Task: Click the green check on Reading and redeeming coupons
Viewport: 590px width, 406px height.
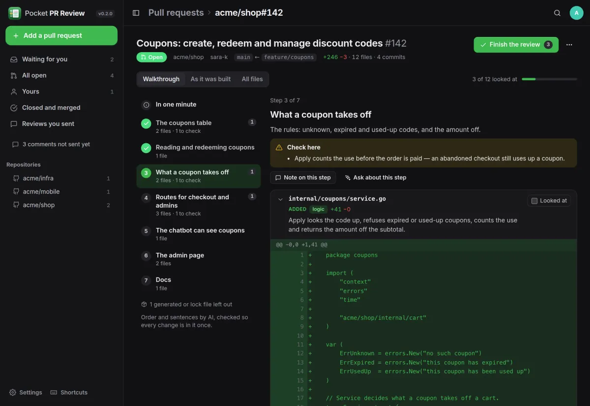Action: point(146,148)
